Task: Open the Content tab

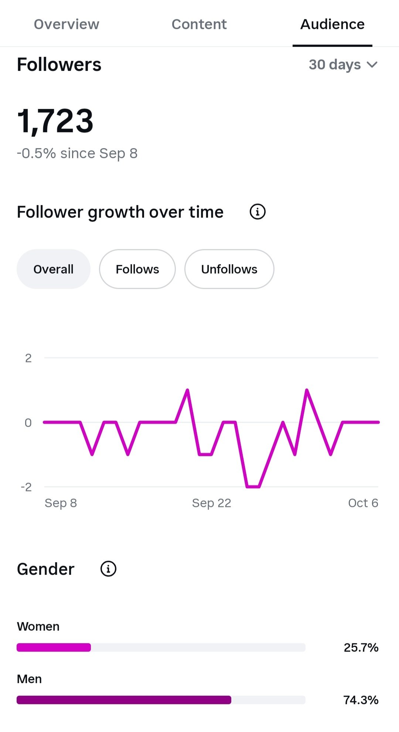Action: coord(199,24)
